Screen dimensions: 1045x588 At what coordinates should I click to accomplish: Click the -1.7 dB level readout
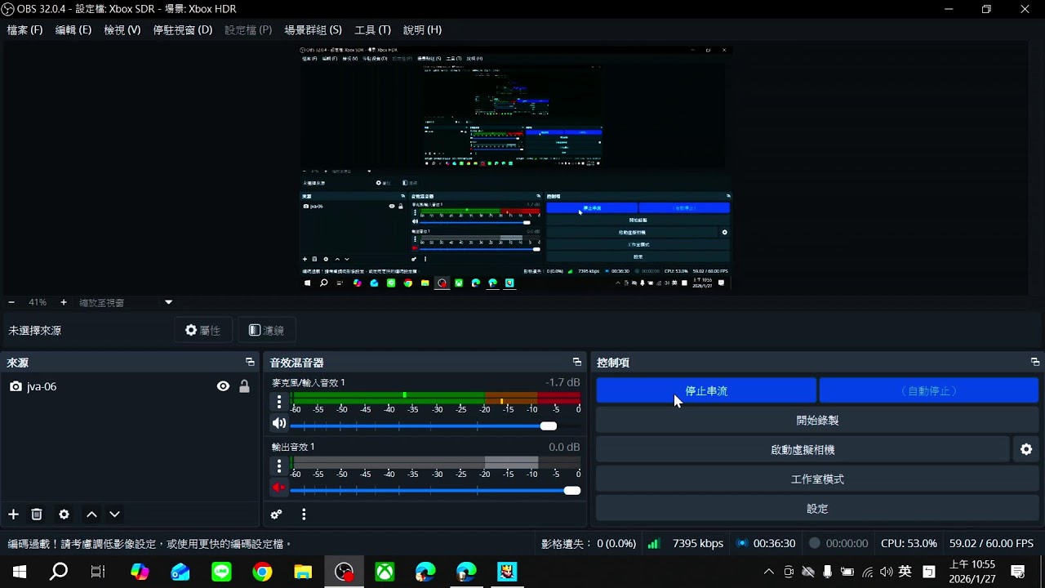(x=563, y=382)
